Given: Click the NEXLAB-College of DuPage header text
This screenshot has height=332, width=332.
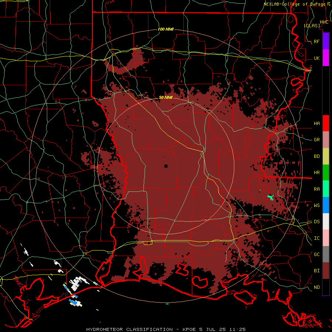Looking at the screenshot, I should pos(295,4).
